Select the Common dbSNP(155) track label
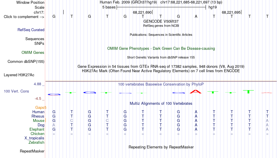Viewport: 277px width, 158px height. coord(26,62)
